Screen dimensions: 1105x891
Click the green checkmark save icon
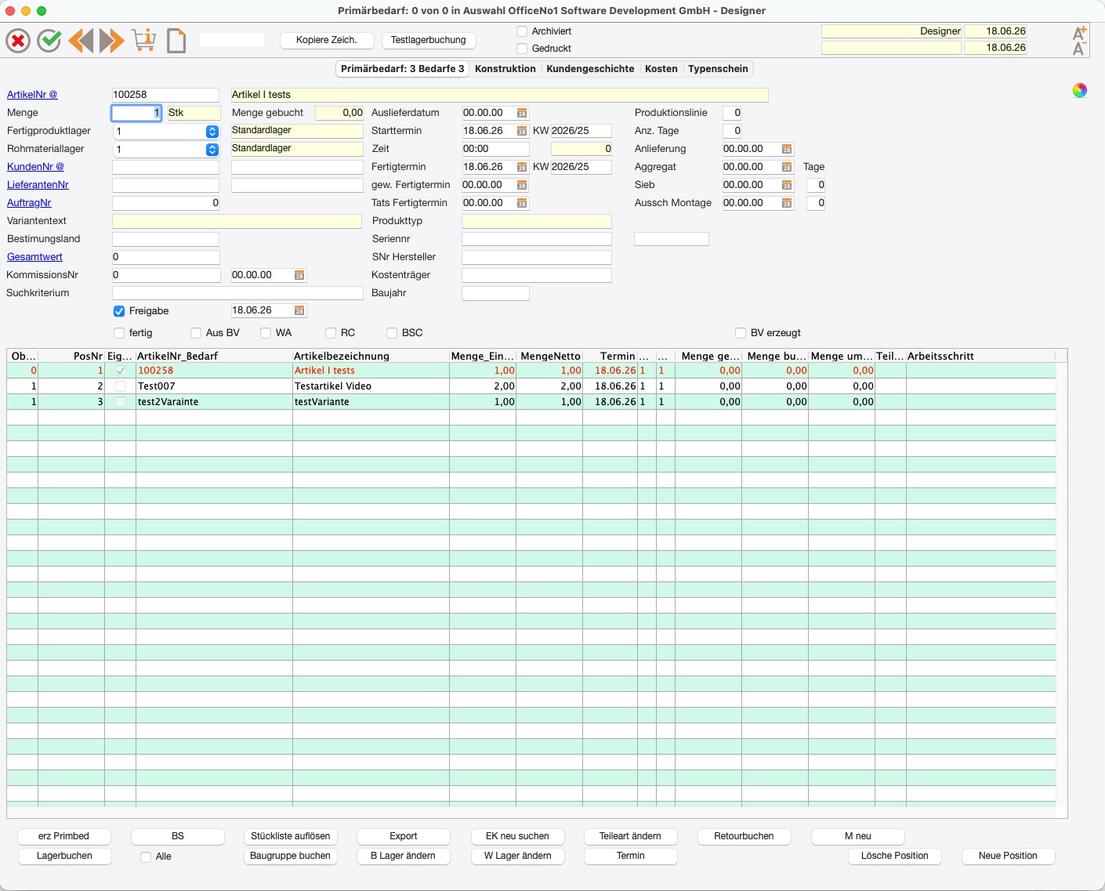click(x=49, y=40)
